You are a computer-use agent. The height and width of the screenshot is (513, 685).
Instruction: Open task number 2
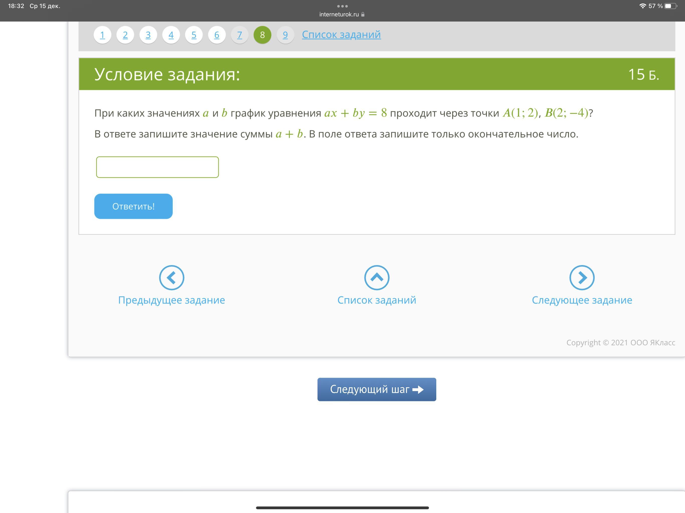(125, 35)
